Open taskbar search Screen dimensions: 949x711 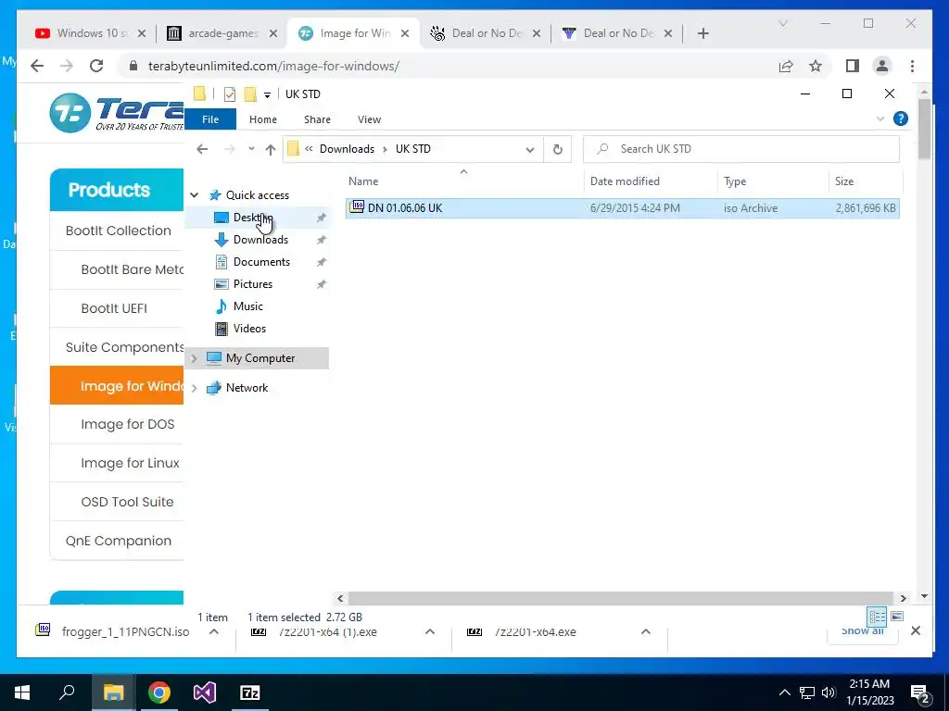(67, 692)
